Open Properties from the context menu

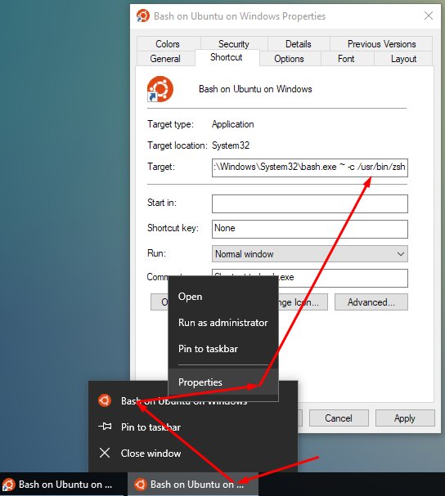click(223, 382)
